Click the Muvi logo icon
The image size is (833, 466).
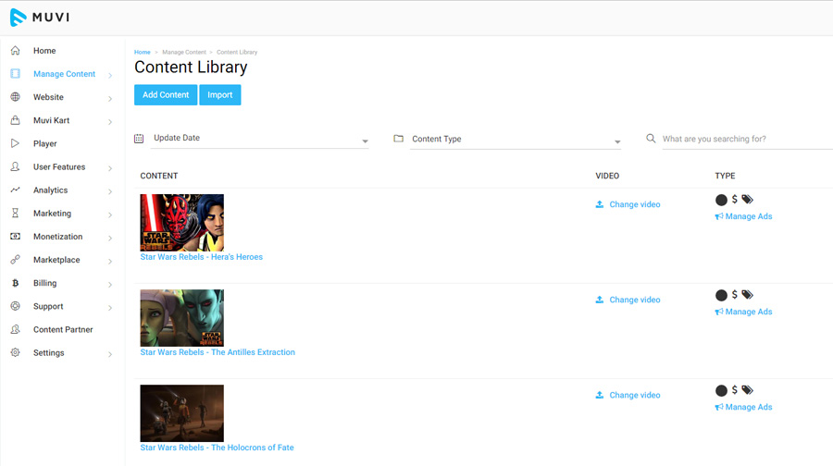click(19, 18)
